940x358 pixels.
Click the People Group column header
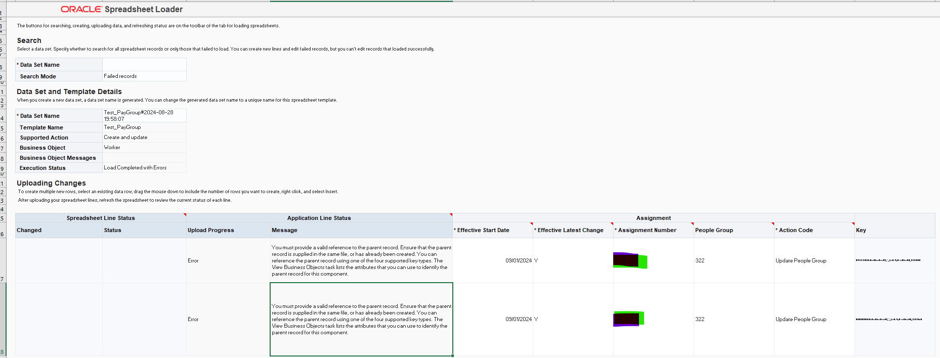[734, 230]
